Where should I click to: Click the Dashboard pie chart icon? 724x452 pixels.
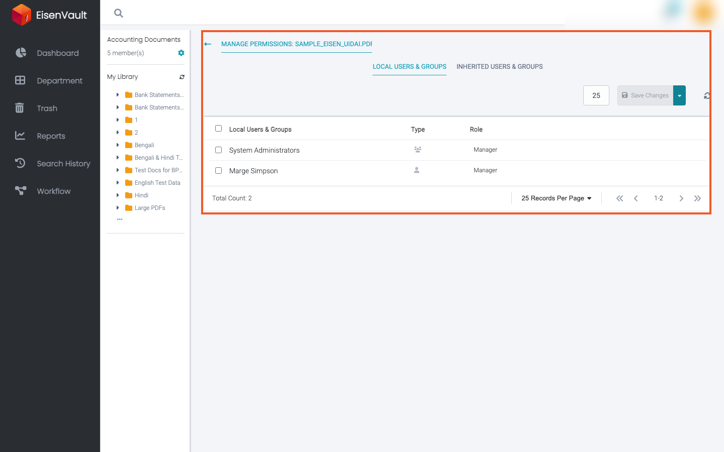(x=21, y=53)
